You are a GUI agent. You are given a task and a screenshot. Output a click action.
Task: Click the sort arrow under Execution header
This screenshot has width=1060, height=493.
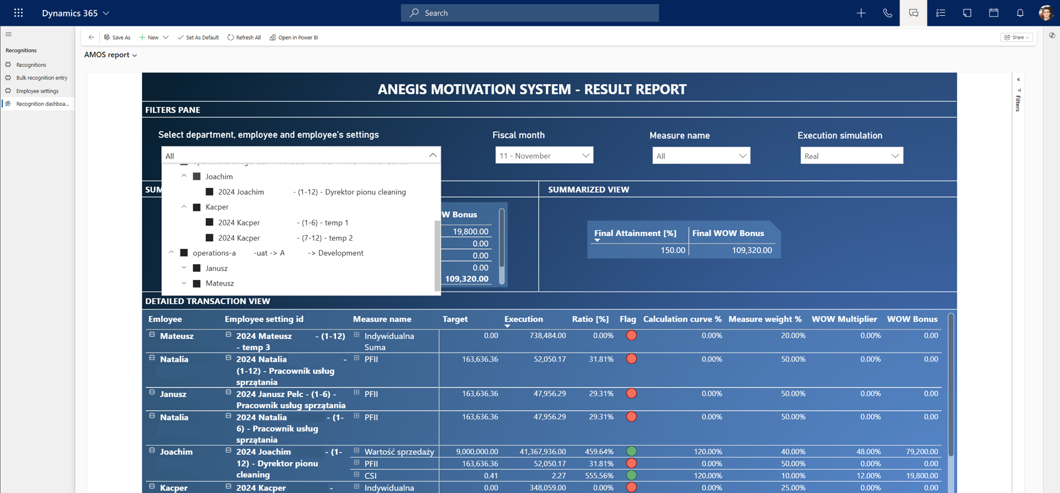click(x=507, y=326)
